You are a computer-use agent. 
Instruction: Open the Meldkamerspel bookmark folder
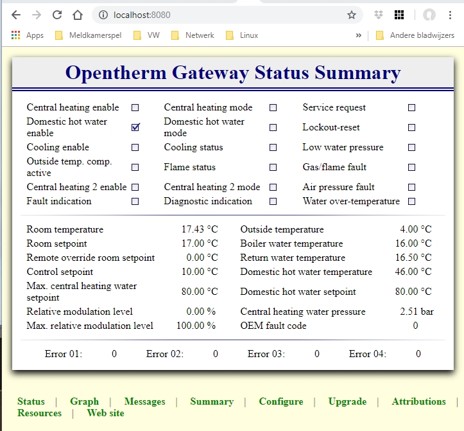coord(89,35)
